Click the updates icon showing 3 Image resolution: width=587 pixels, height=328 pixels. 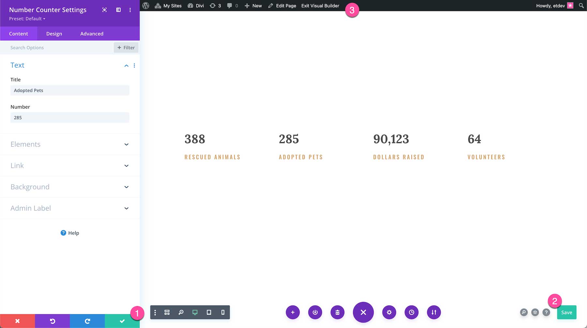[x=215, y=6]
